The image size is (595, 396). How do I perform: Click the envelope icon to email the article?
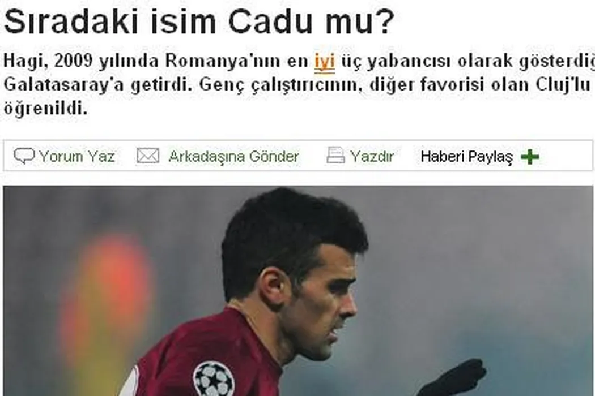click(x=147, y=156)
